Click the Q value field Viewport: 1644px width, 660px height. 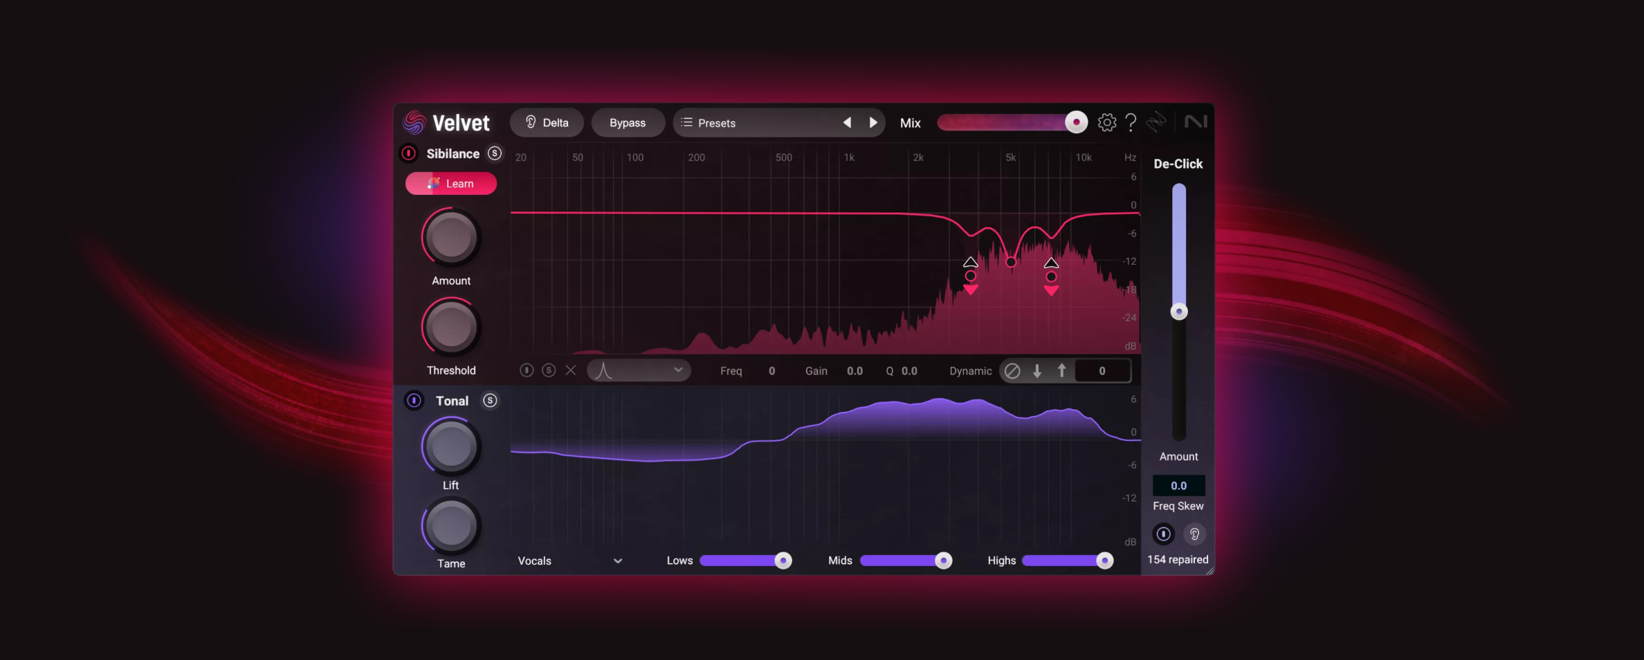(909, 371)
